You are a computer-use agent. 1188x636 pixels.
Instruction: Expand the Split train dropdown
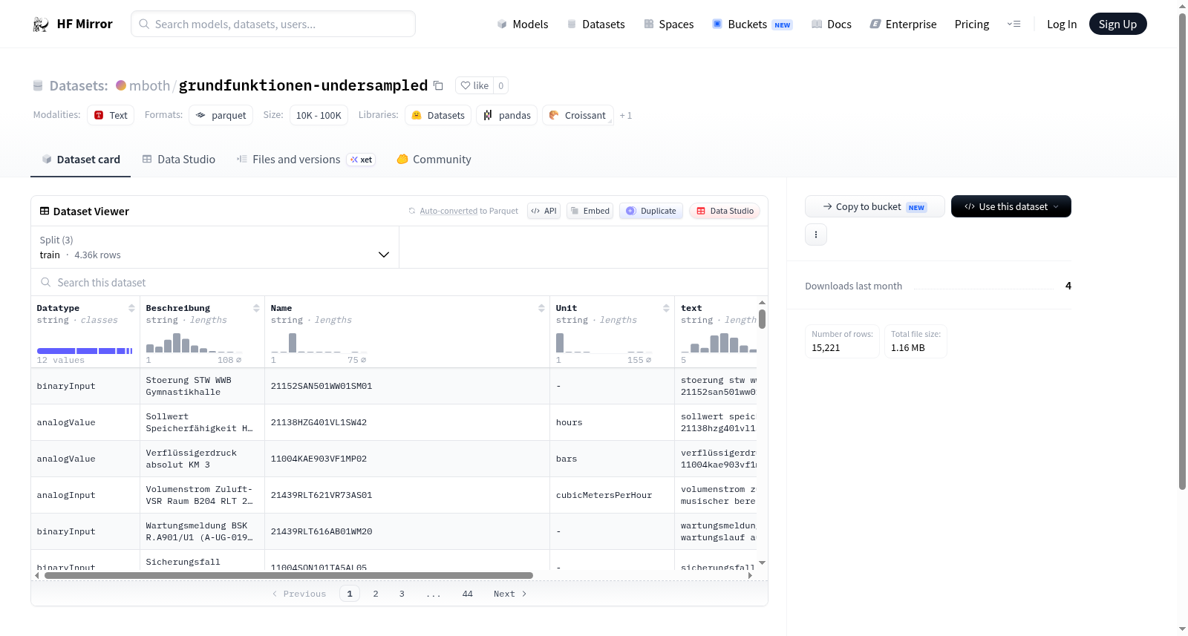tap(215, 247)
